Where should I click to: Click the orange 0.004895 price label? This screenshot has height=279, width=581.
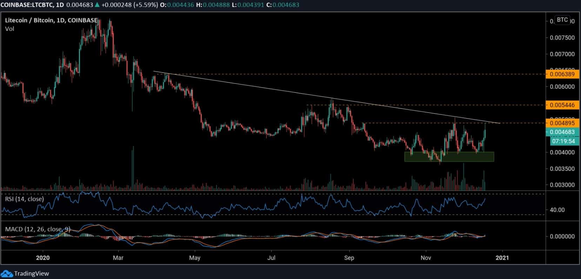pos(562,123)
